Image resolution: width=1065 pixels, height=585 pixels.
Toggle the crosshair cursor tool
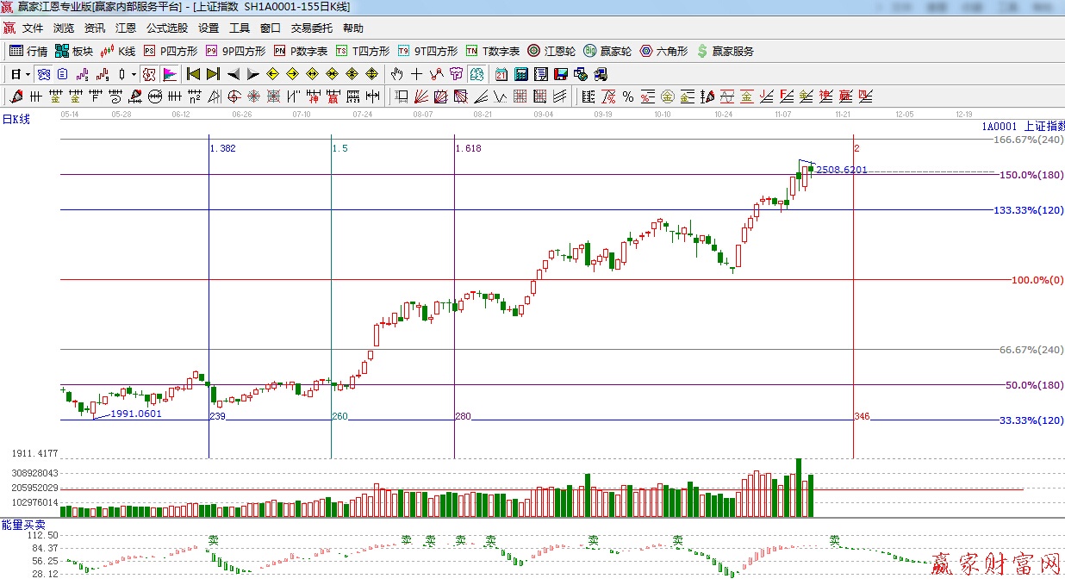click(416, 73)
